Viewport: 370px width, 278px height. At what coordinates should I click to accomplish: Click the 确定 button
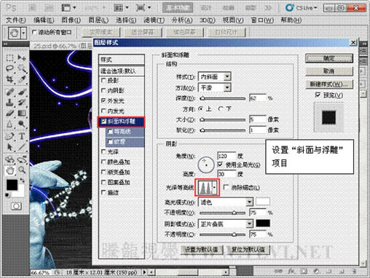pyautogui.click(x=329, y=58)
